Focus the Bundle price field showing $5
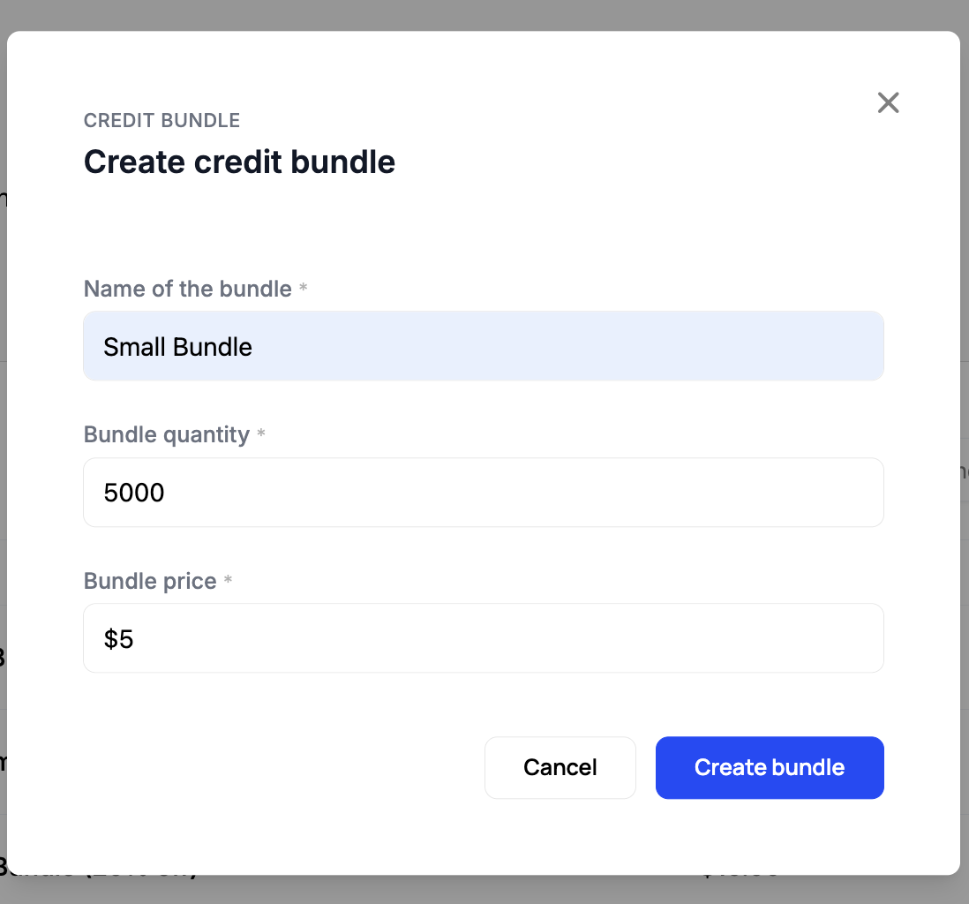This screenshot has width=969, height=904. [x=483, y=638]
